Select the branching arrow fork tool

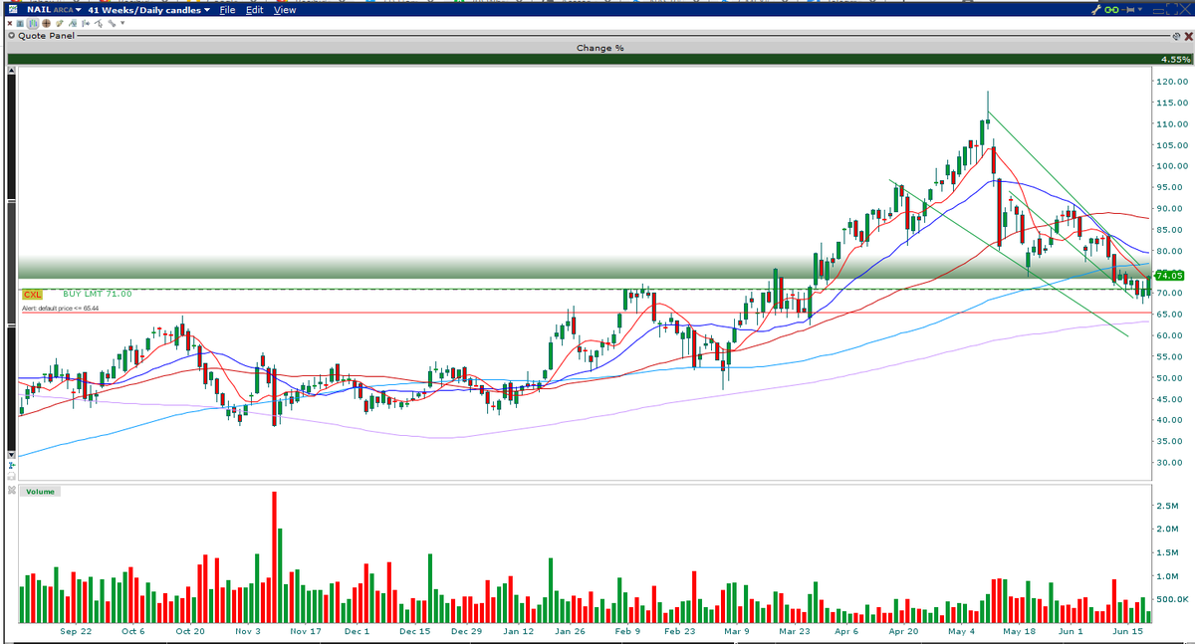99,23
